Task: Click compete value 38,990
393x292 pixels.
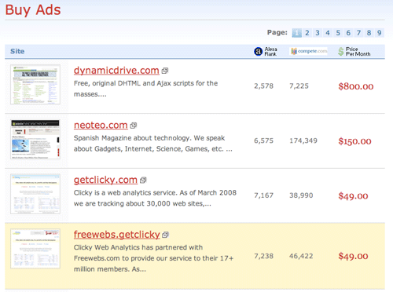Action: [301, 195]
